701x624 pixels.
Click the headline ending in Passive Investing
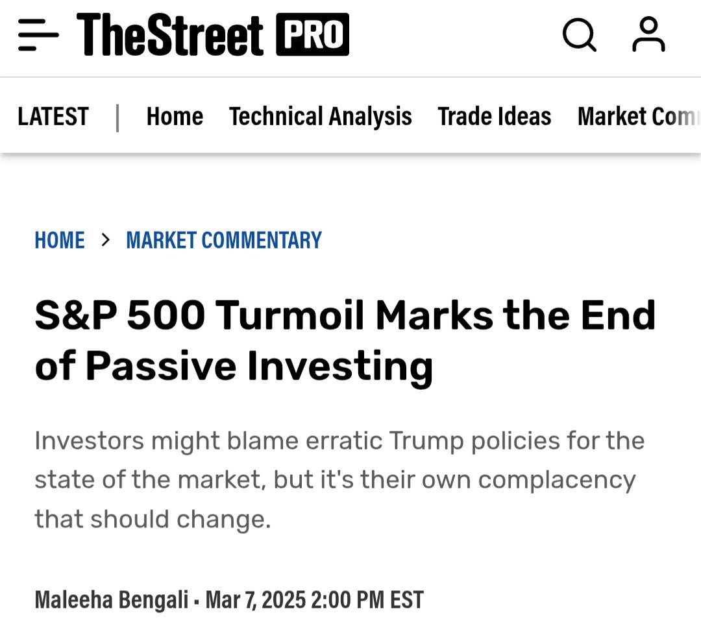click(345, 341)
